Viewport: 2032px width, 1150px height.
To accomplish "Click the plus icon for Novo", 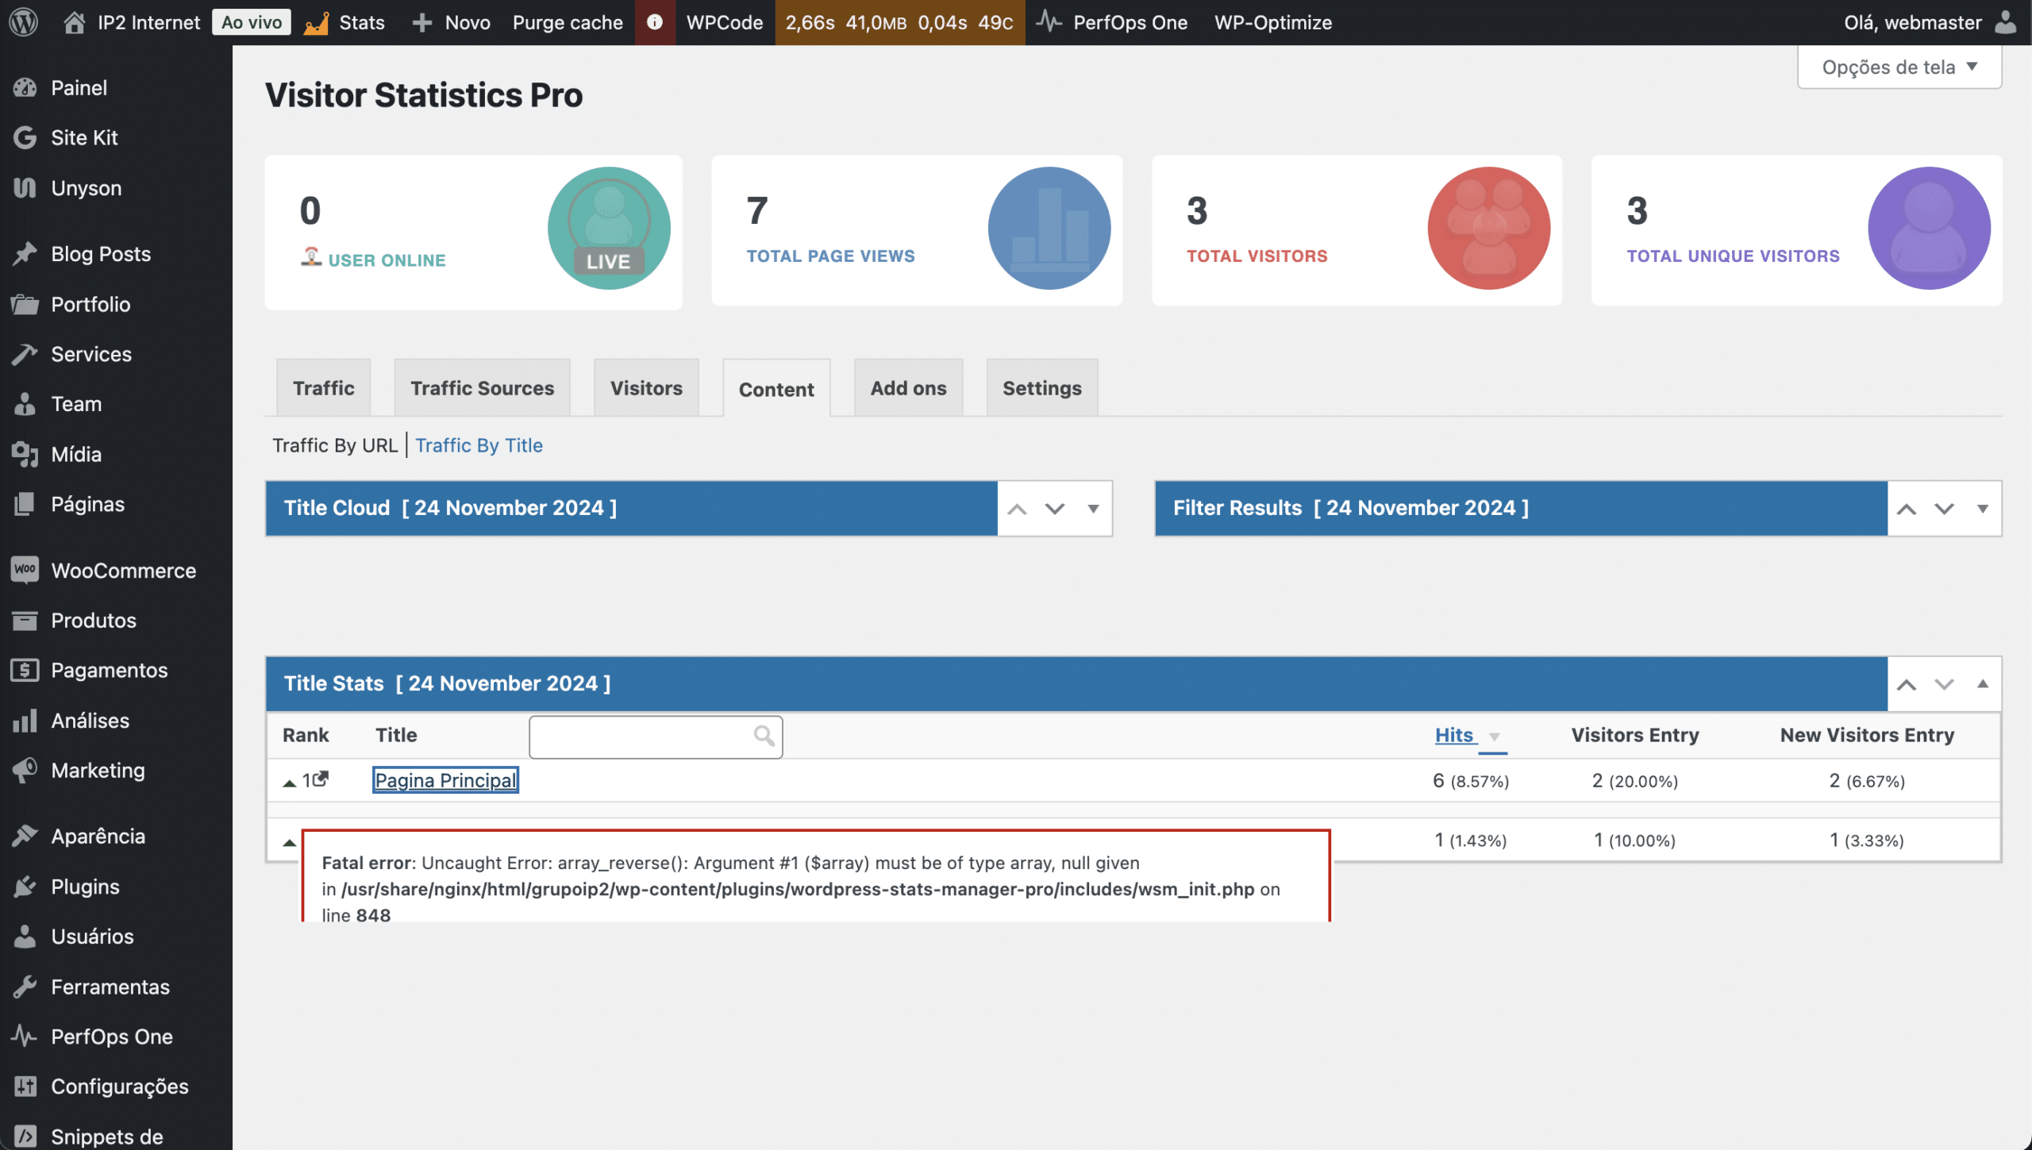I will 422,22.
